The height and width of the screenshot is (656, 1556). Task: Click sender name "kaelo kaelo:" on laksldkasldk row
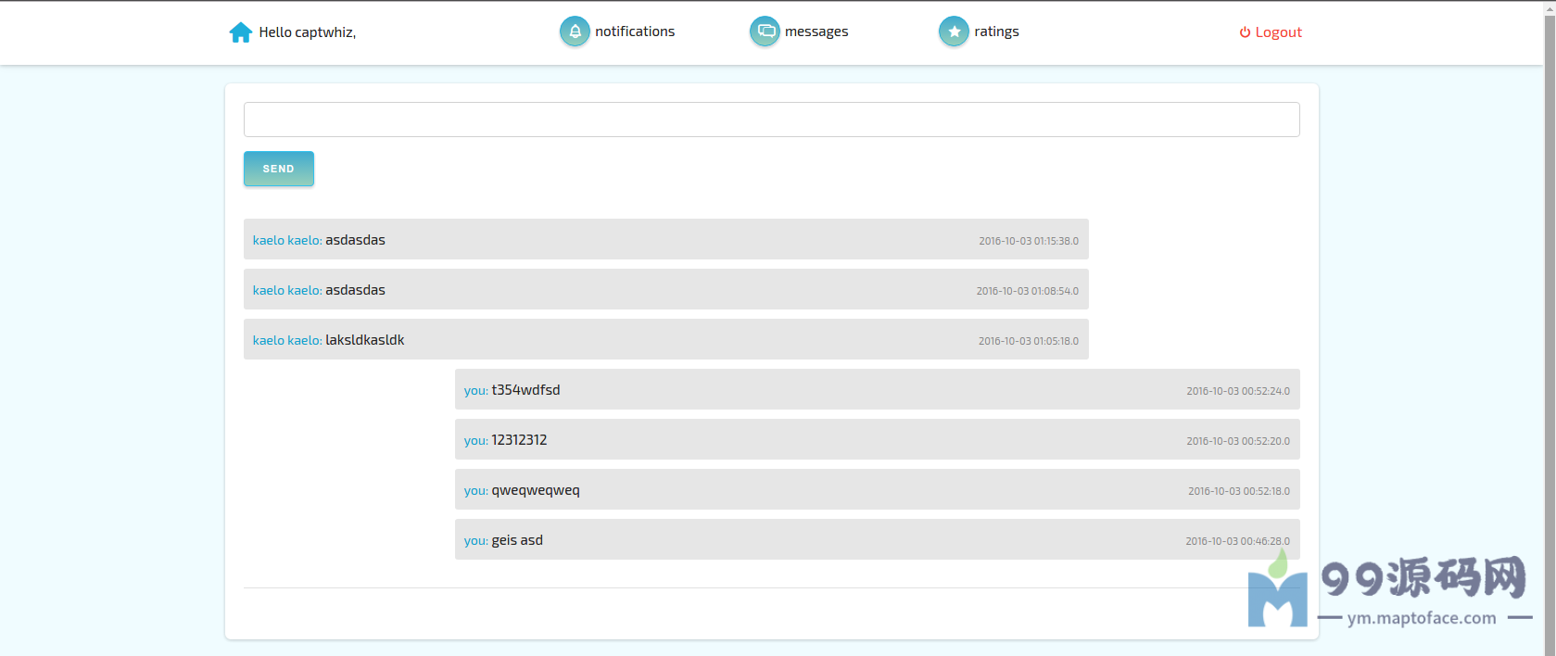(287, 340)
